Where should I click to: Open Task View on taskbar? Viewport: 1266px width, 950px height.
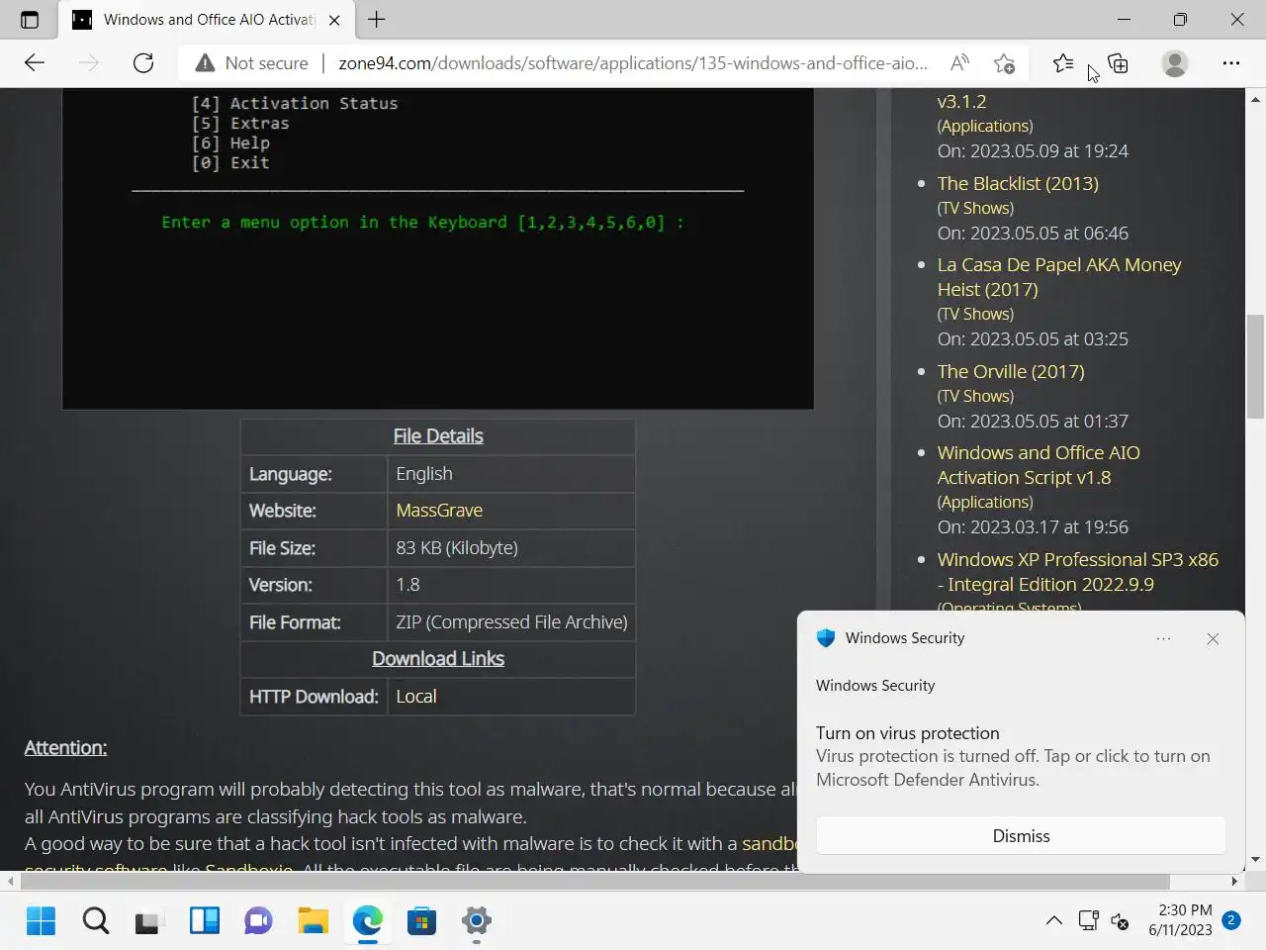[149, 921]
